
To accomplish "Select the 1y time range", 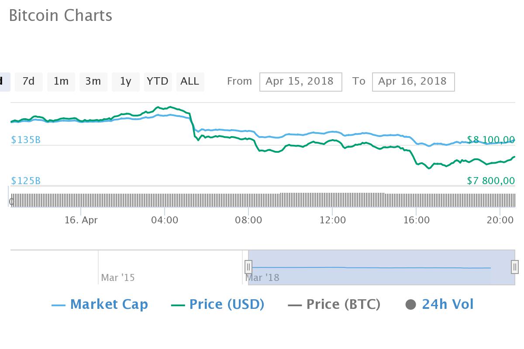I will pos(125,82).
